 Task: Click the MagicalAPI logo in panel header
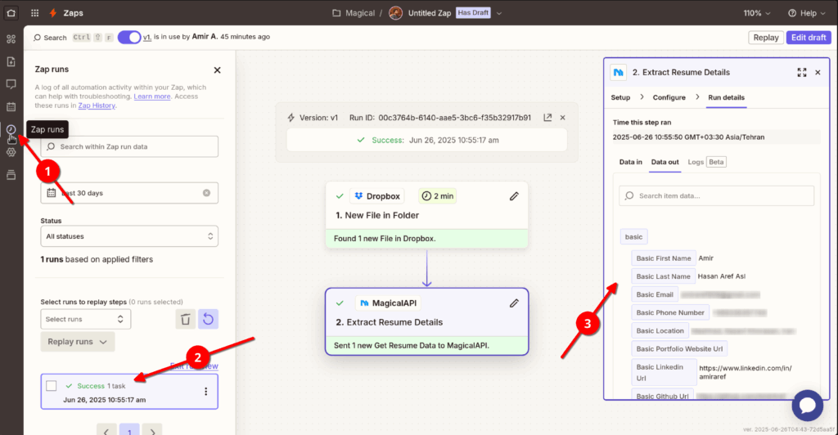click(x=619, y=73)
